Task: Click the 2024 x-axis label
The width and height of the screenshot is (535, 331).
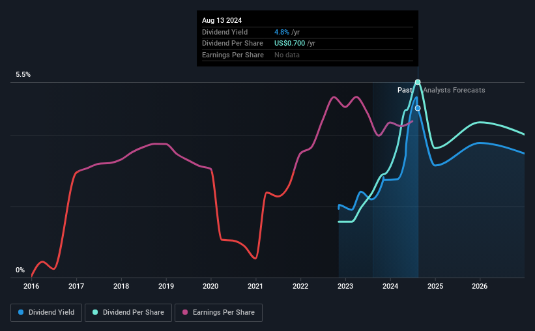Action: point(390,286)
